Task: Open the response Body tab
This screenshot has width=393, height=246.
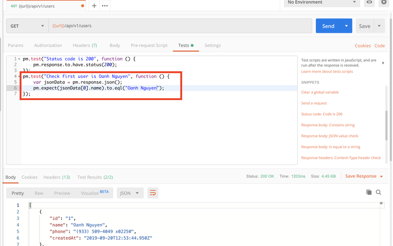Action: tap(10, 177)
